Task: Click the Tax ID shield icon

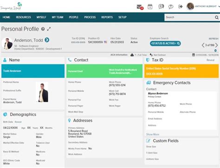Action: (x=148, y=60)
